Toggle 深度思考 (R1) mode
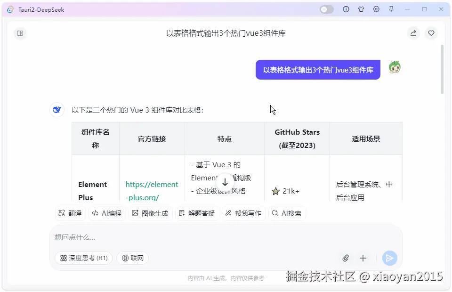This screenshot has height=292, width=452. (x=84, y=258)
